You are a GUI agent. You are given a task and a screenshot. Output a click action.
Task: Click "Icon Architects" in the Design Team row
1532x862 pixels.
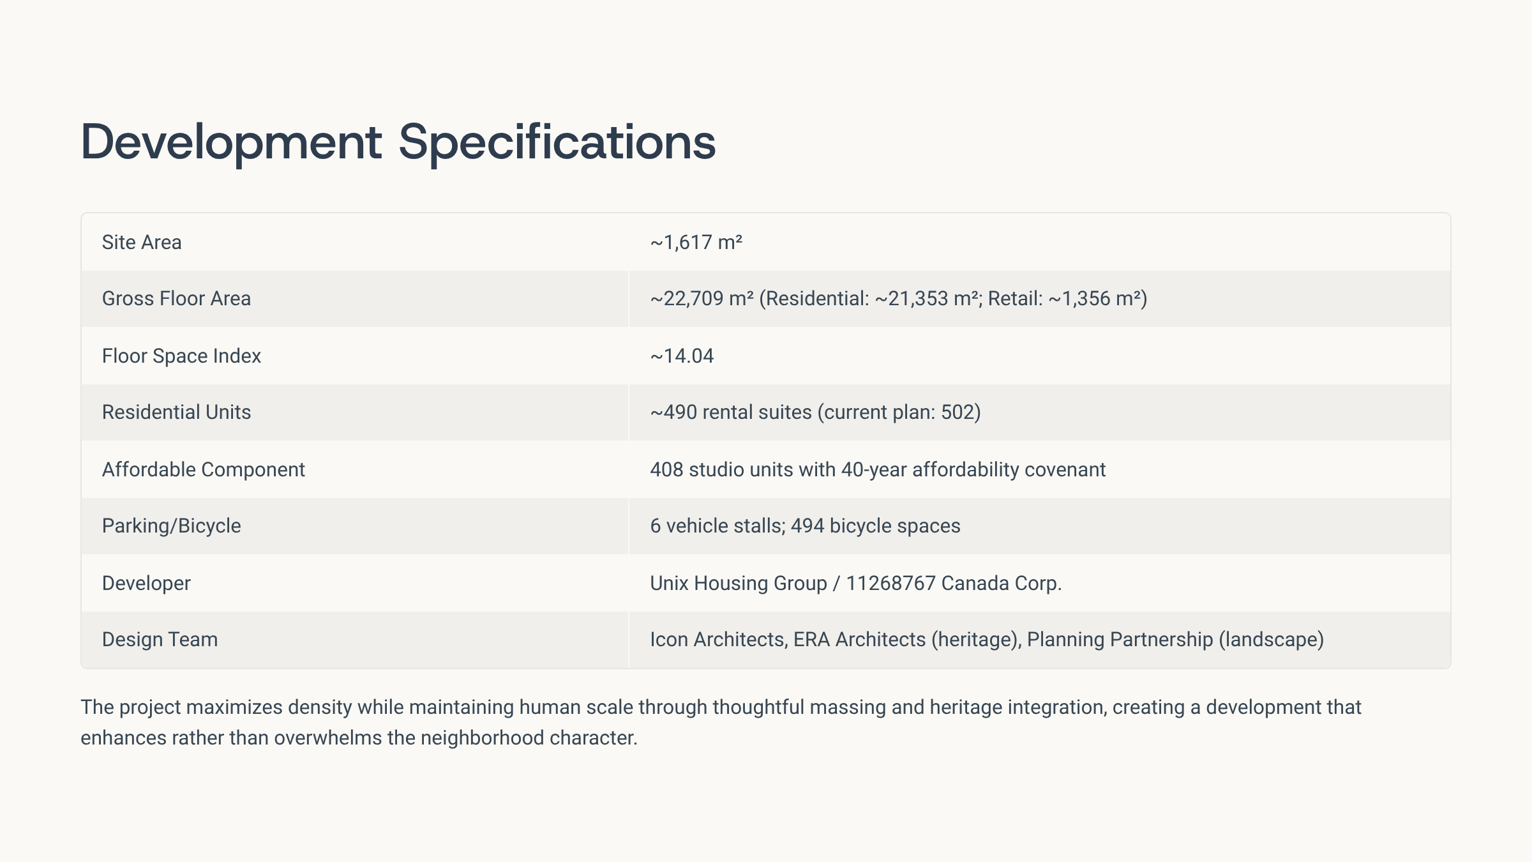coord(717,640)
